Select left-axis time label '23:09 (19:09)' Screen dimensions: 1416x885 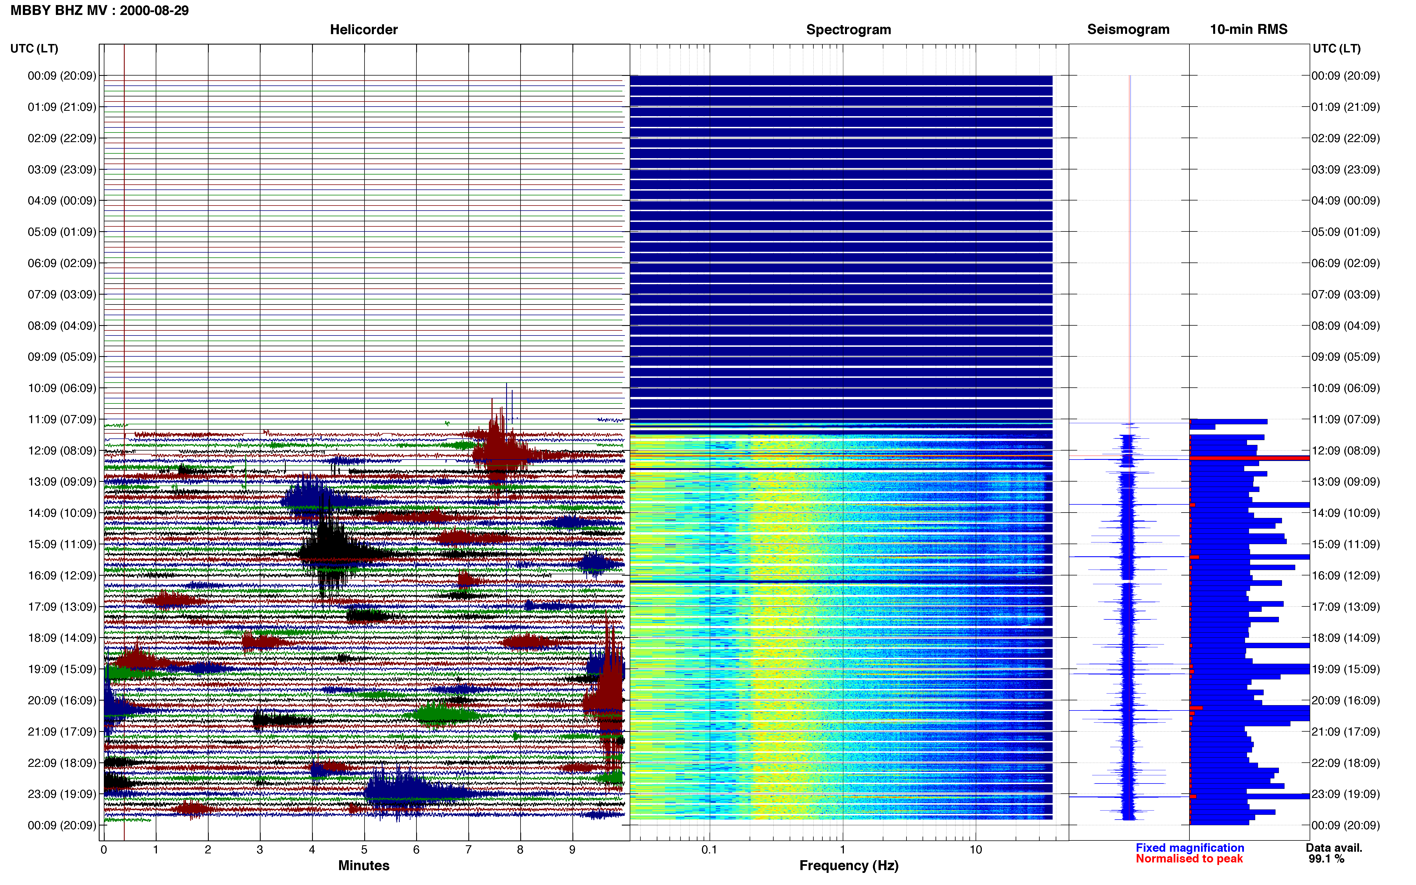click(x=62, y=794)
